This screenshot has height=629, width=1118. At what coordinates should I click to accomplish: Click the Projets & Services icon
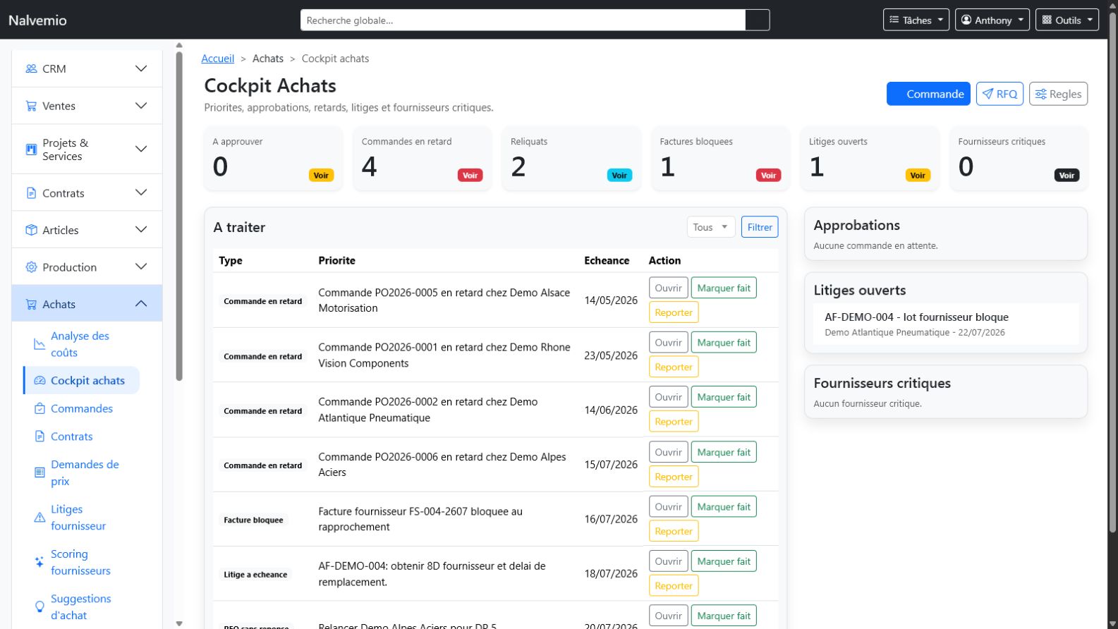[31, 149]
